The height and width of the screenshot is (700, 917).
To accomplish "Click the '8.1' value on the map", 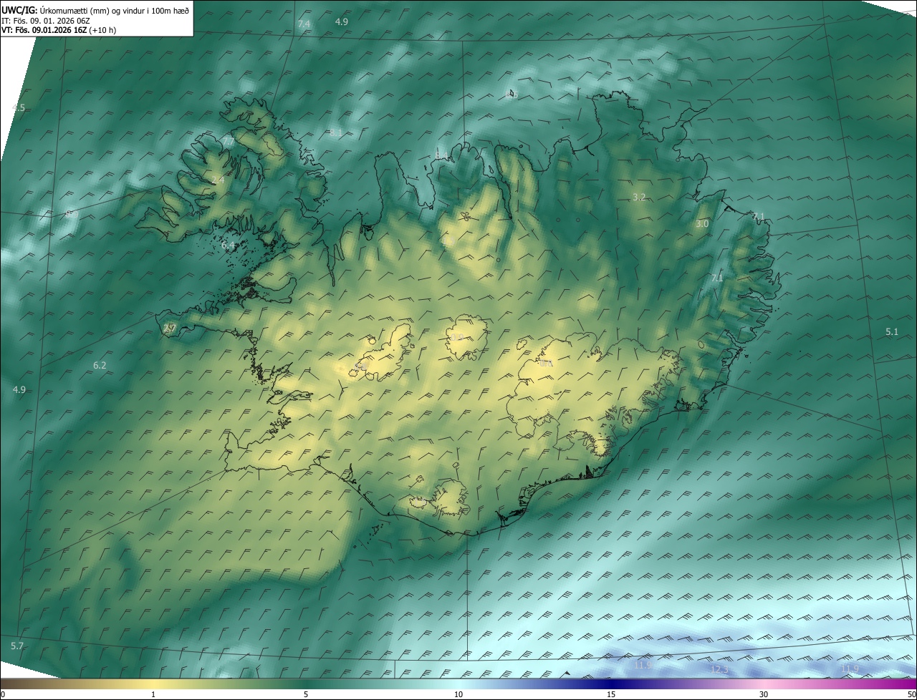I will (x=336, y=132).
